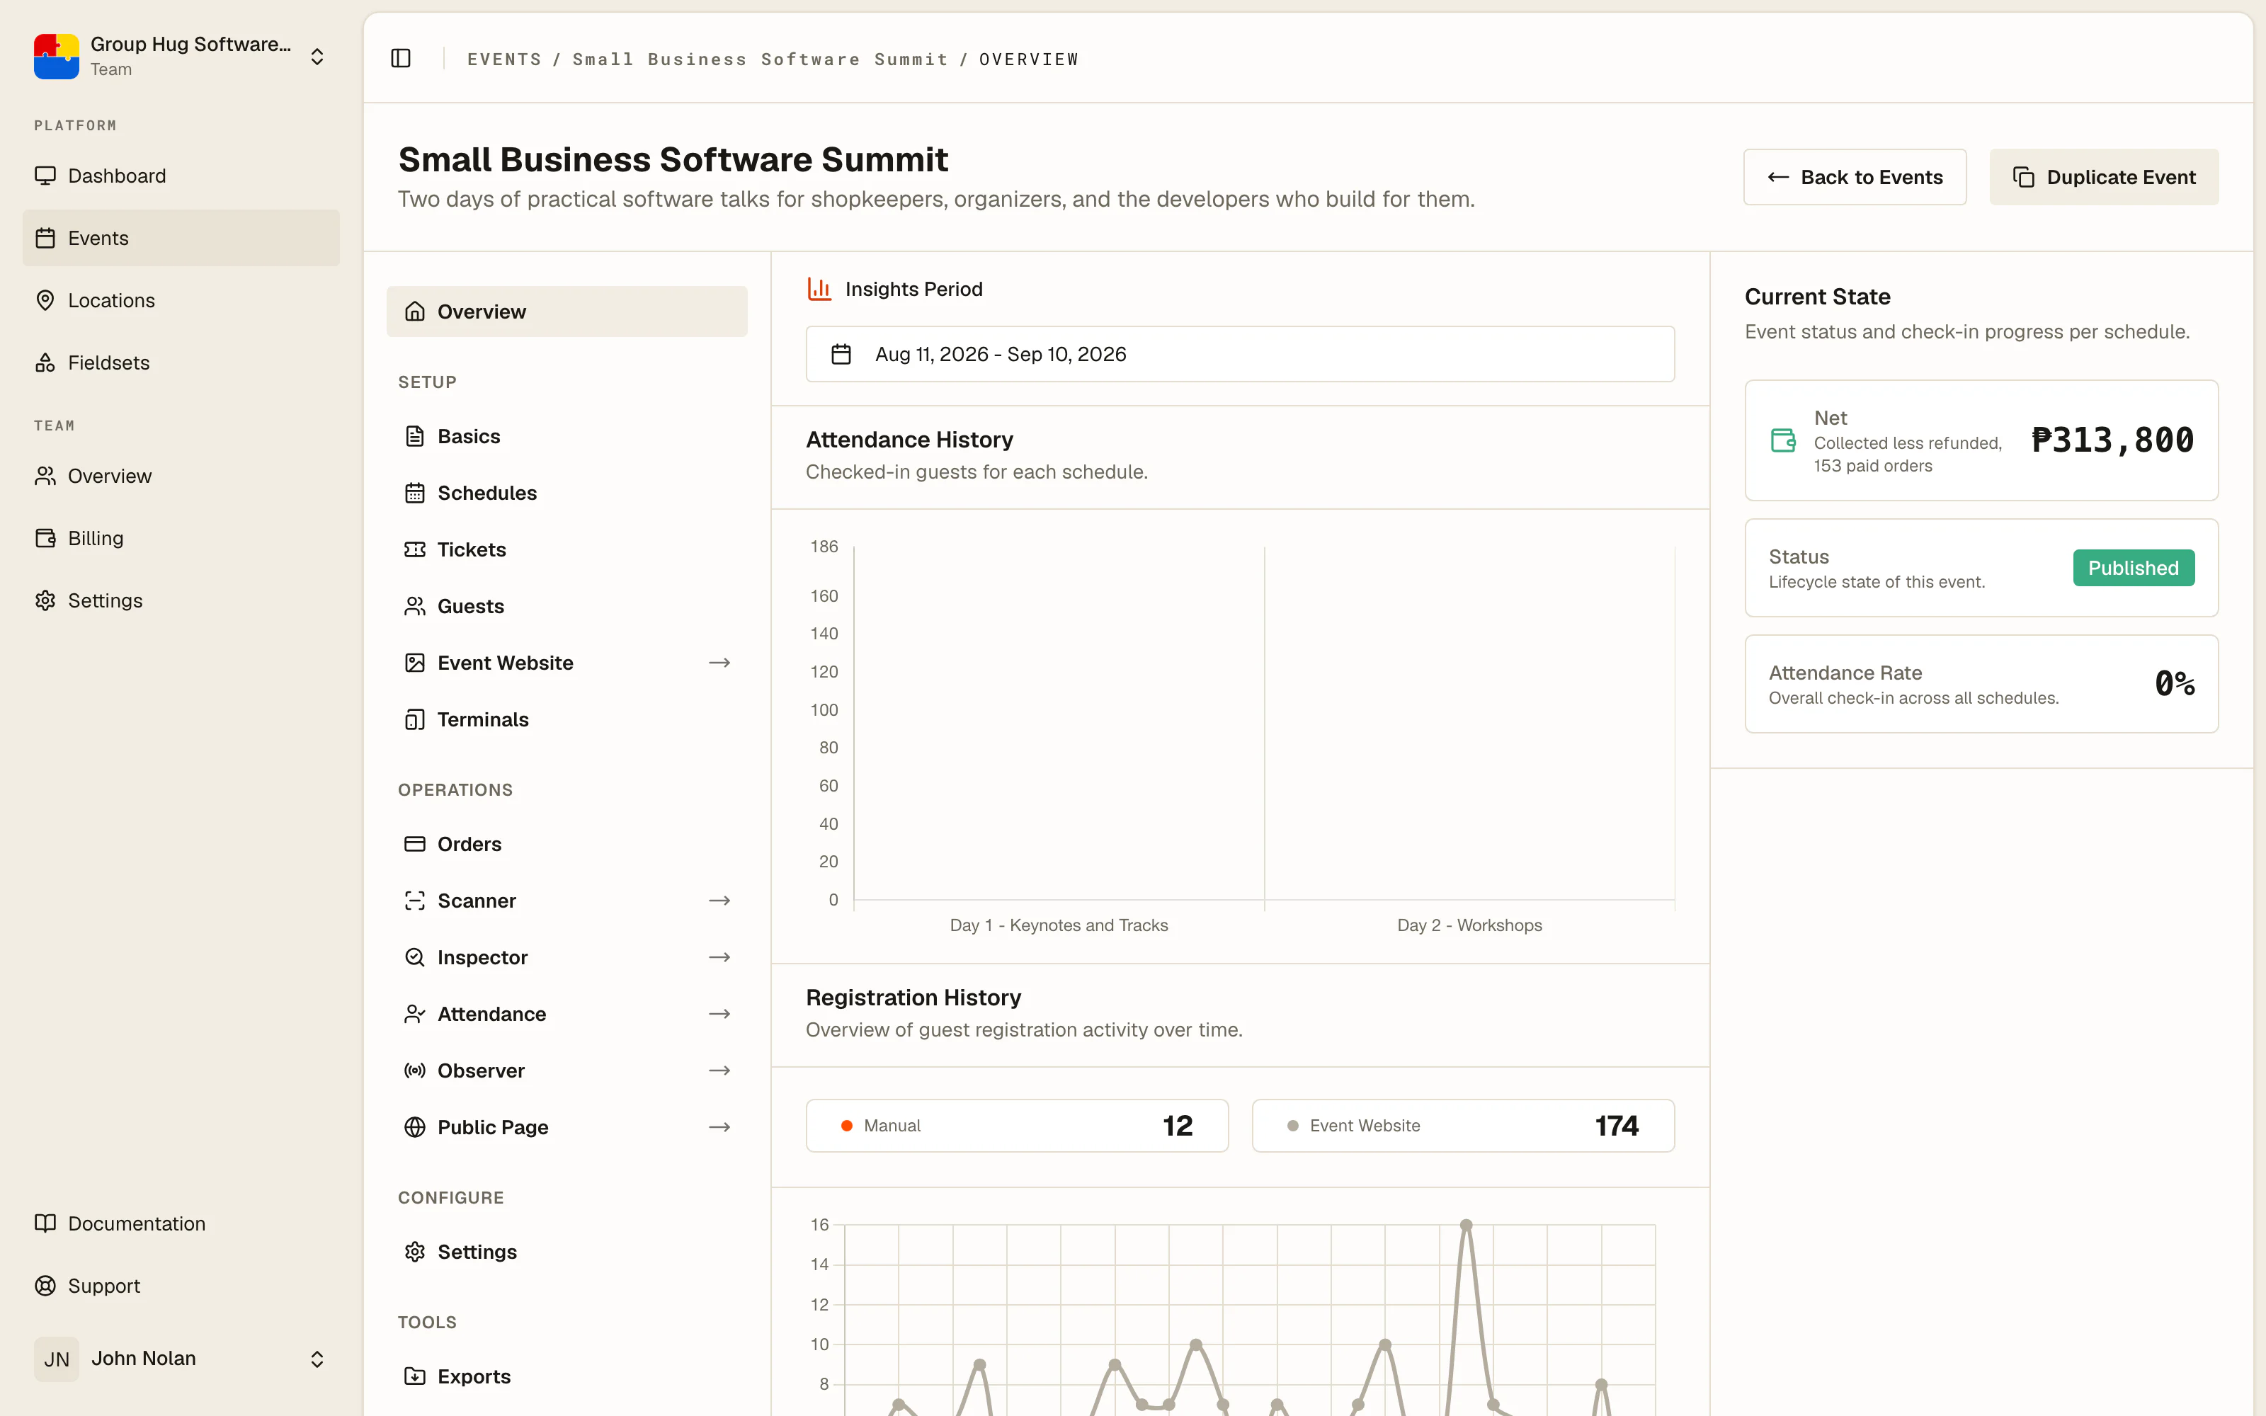Open Observer broadcast icon
Image resolution: width=2266 pixels, height=1416 pixels.
tap(415, 1070)
